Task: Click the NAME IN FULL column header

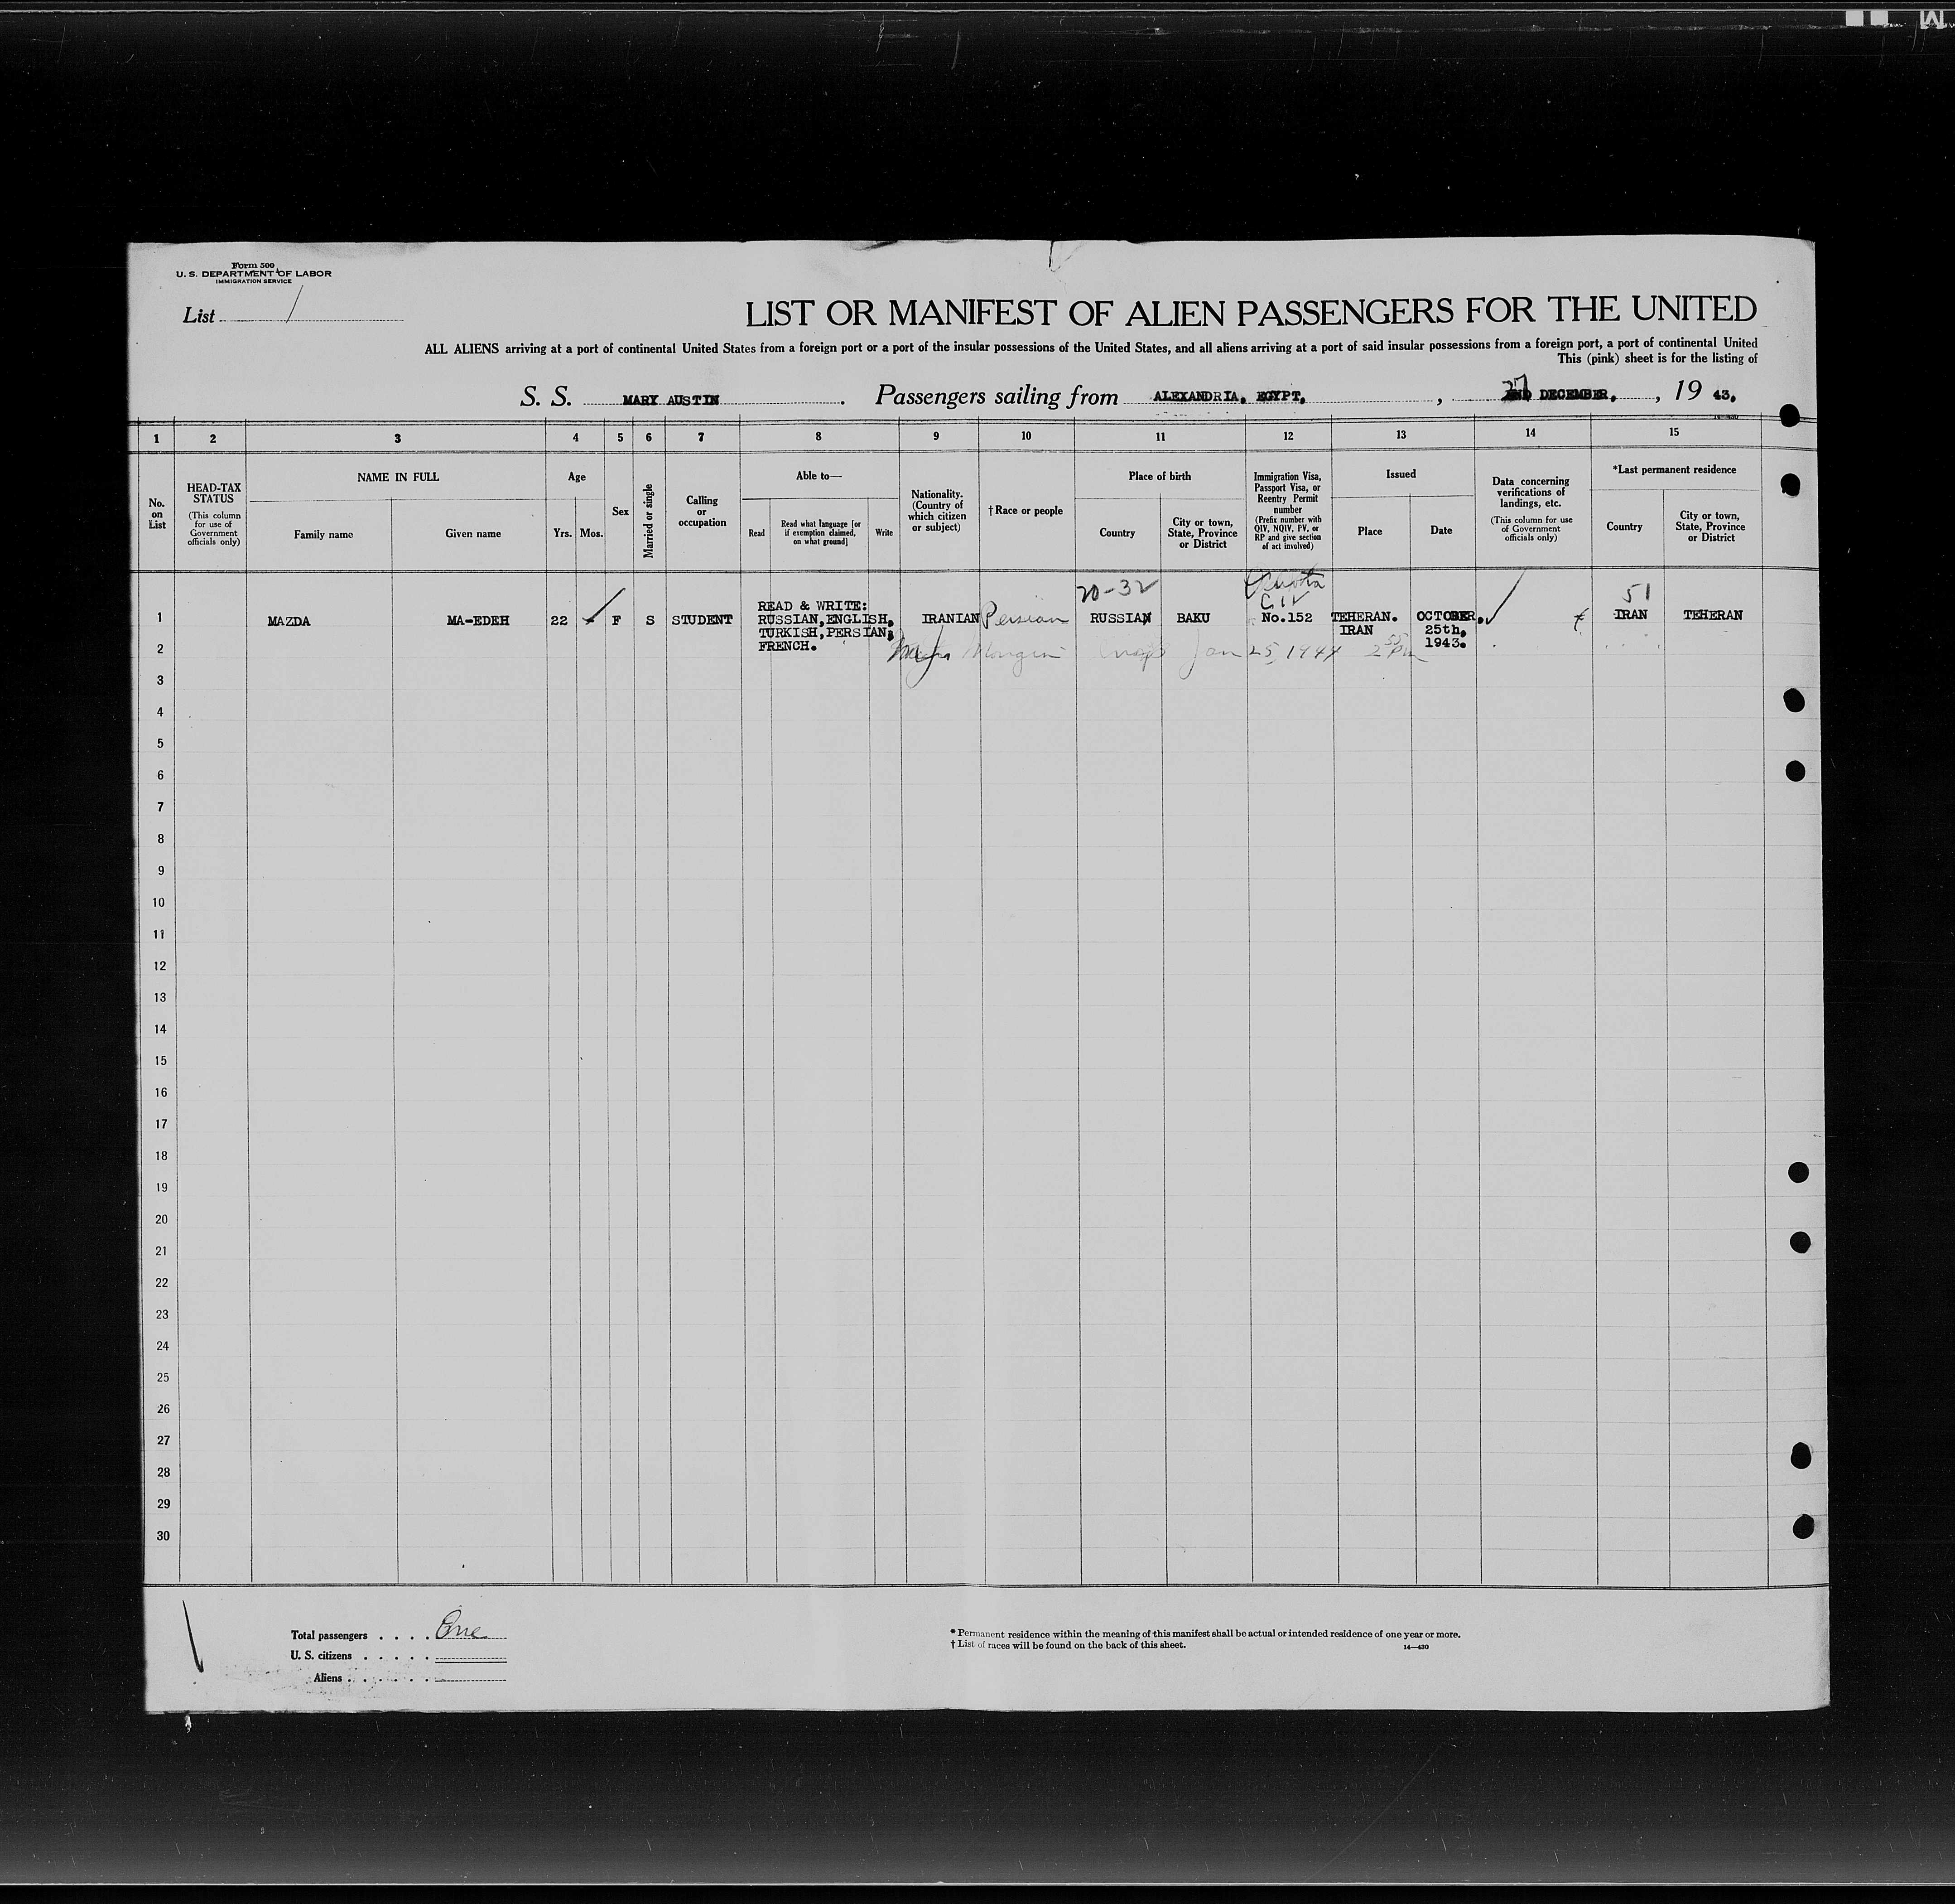Action: tap(398, 477)
